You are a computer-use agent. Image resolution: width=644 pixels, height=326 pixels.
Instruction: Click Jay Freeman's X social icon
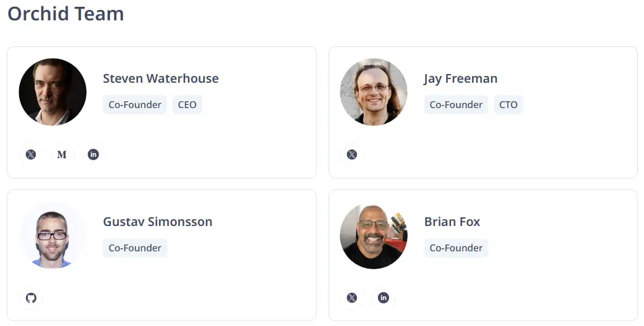coord(352,154)
